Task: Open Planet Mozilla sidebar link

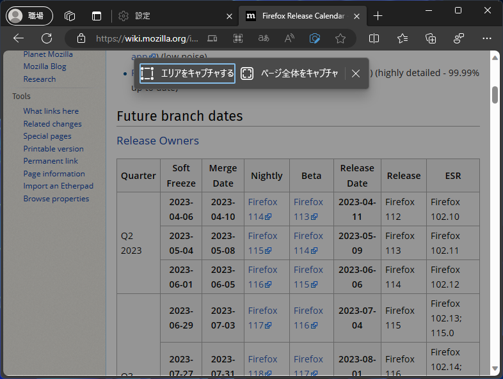Action: tap(48, 54)
